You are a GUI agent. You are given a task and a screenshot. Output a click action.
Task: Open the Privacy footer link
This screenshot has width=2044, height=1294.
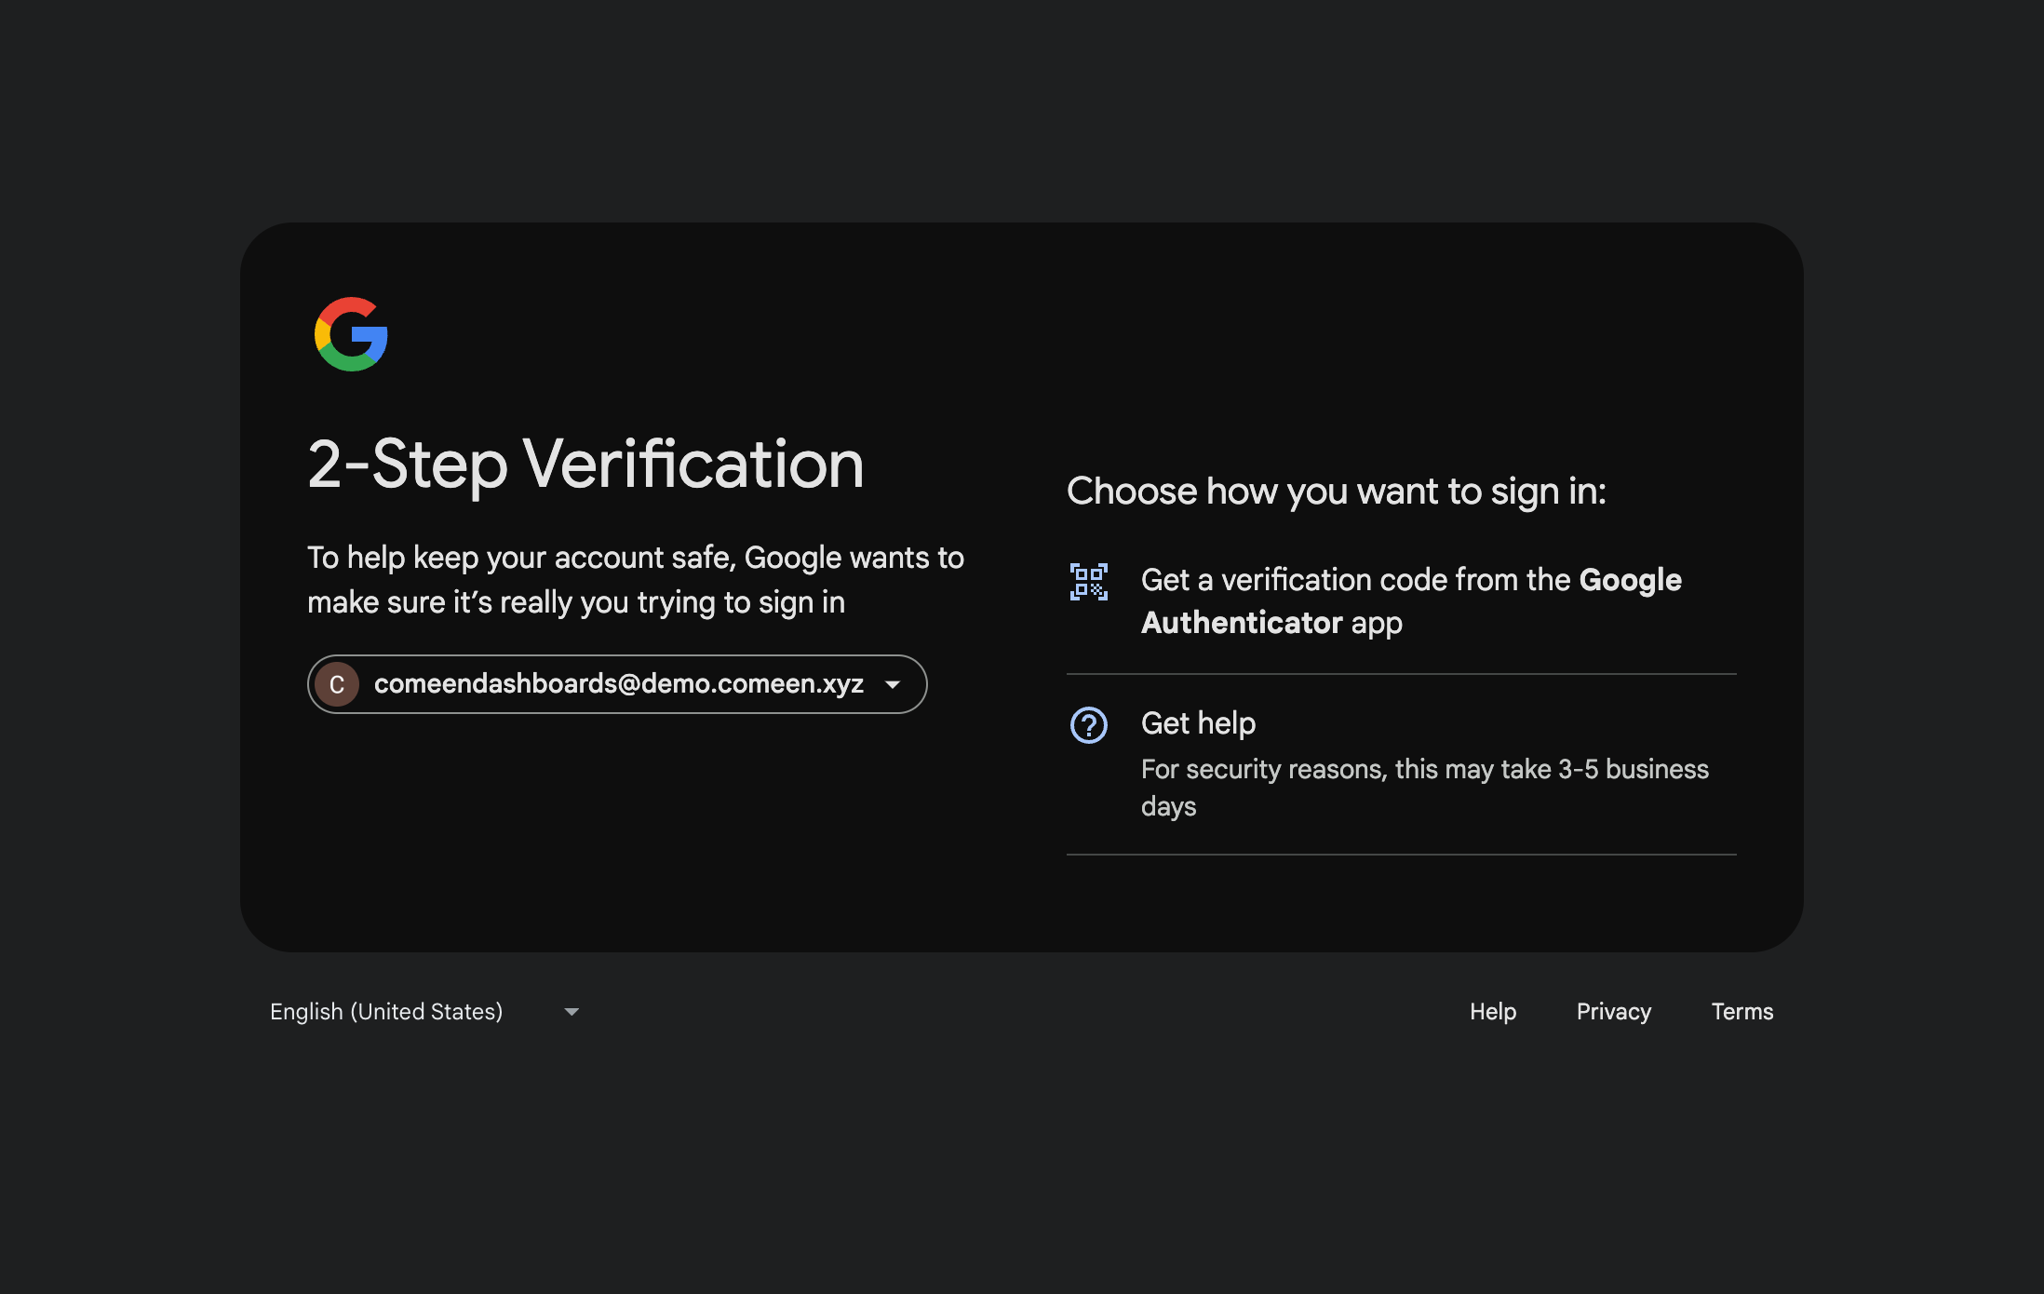pos(1614,1011)
